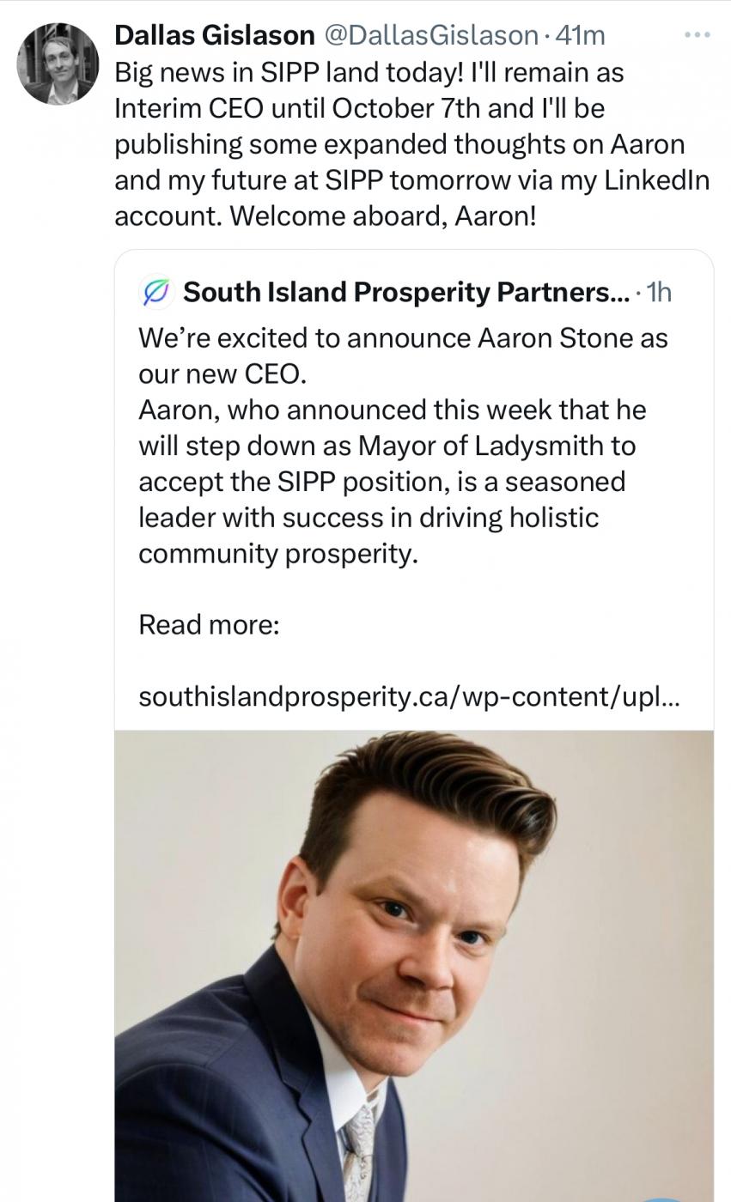731x1202 pixels.
Task: Open the three-dot more options menu
Action: point(697,35)
